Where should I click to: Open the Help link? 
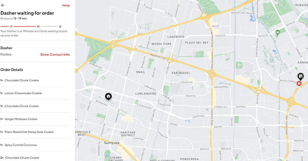(x=66, y=5)
